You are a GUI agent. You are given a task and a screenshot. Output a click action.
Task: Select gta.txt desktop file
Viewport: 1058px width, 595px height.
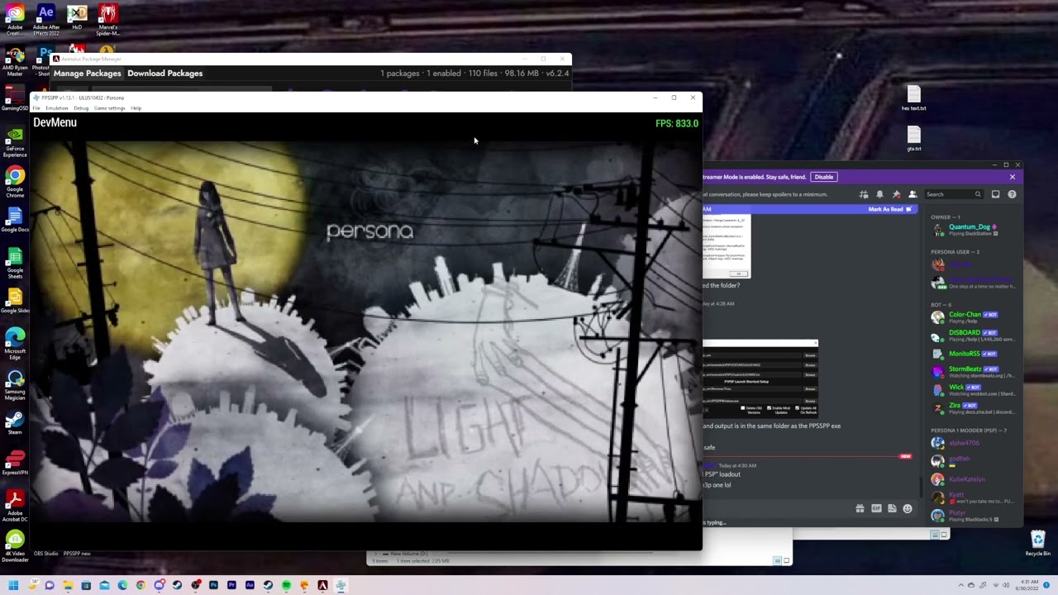tap(913, 139)
